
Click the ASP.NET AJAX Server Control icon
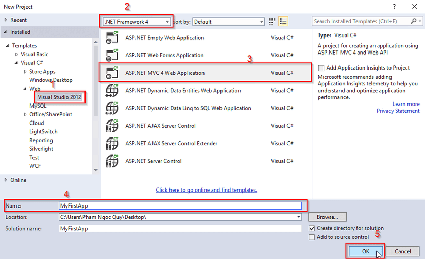[112, 126]
